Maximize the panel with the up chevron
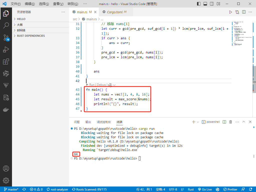 click(244, 122)
